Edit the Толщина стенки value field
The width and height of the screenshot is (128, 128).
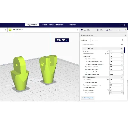pyautogui.click(x=116, y=80)
